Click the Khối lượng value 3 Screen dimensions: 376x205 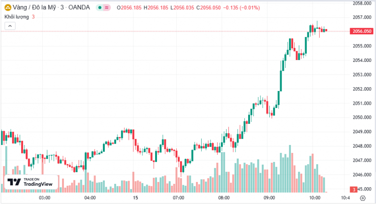(33, 17)
